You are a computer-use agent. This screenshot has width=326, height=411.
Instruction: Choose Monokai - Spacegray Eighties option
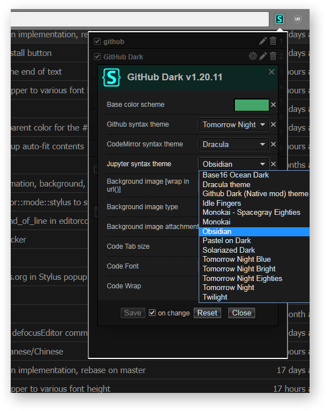click(255, 213)
